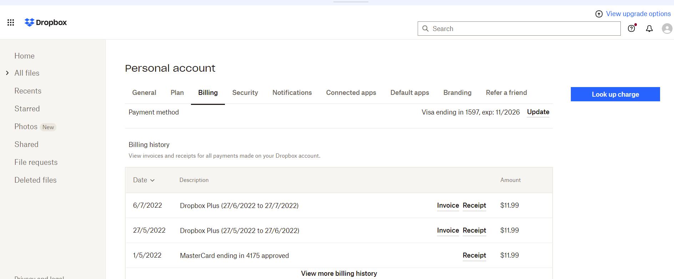This screenshot has width=674, height=279.
Task: Open Receipt for 1/5/2022 MasterCard payment
Action: pyautogui.click(x=474, y=255)
